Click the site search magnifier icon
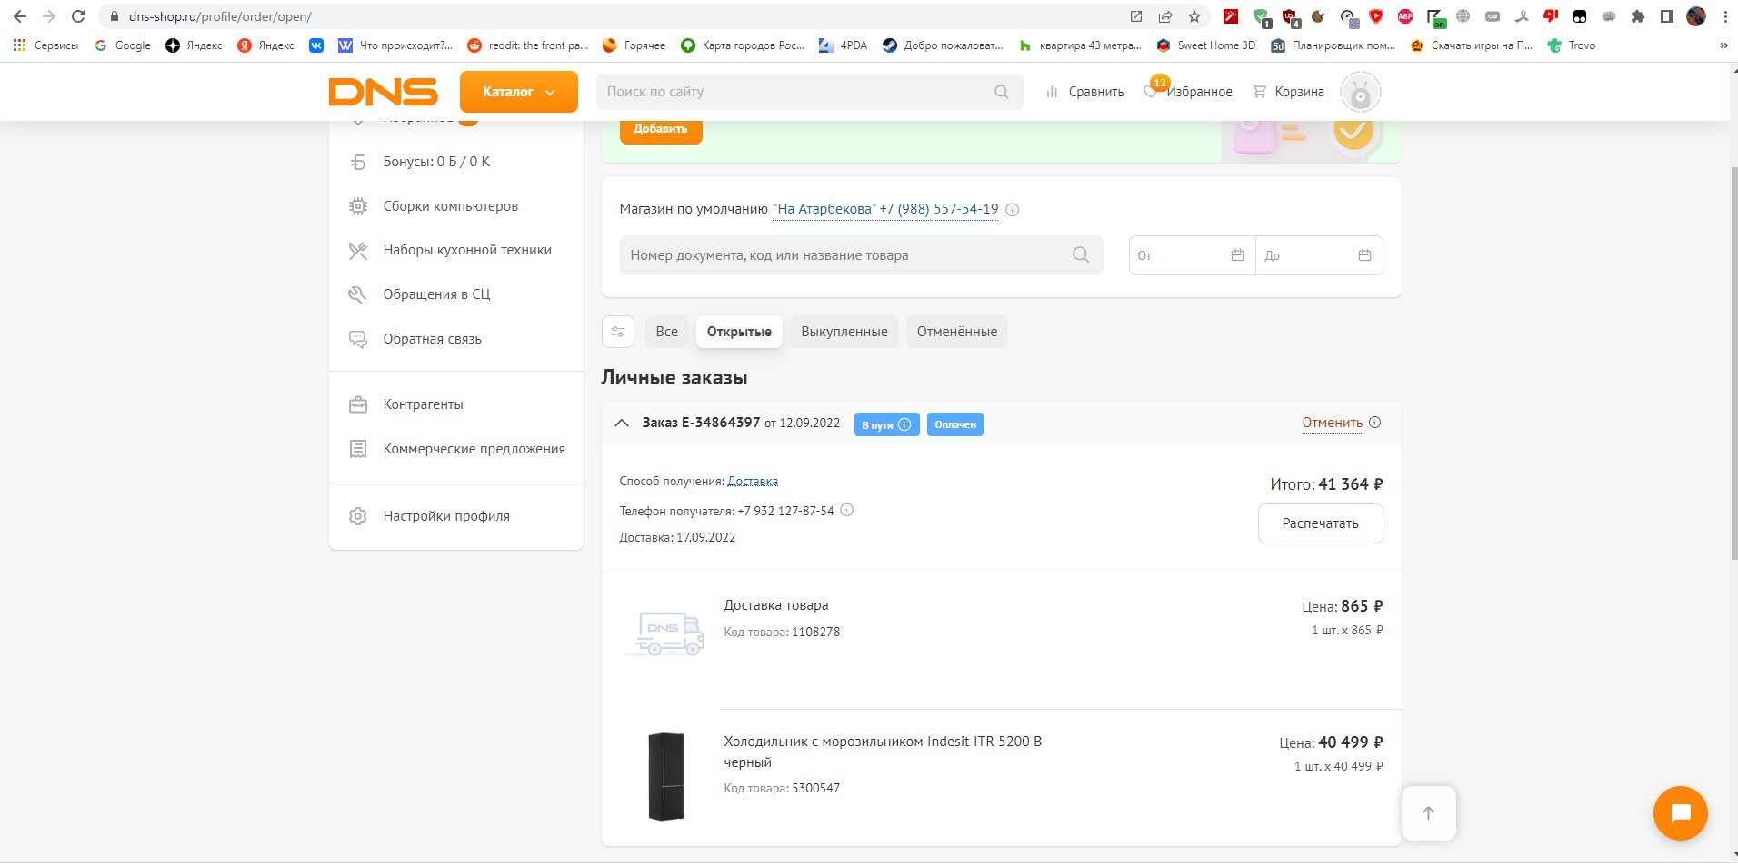The height and width of the screenshot is (867, 1738). click(x=1001, y=92)
